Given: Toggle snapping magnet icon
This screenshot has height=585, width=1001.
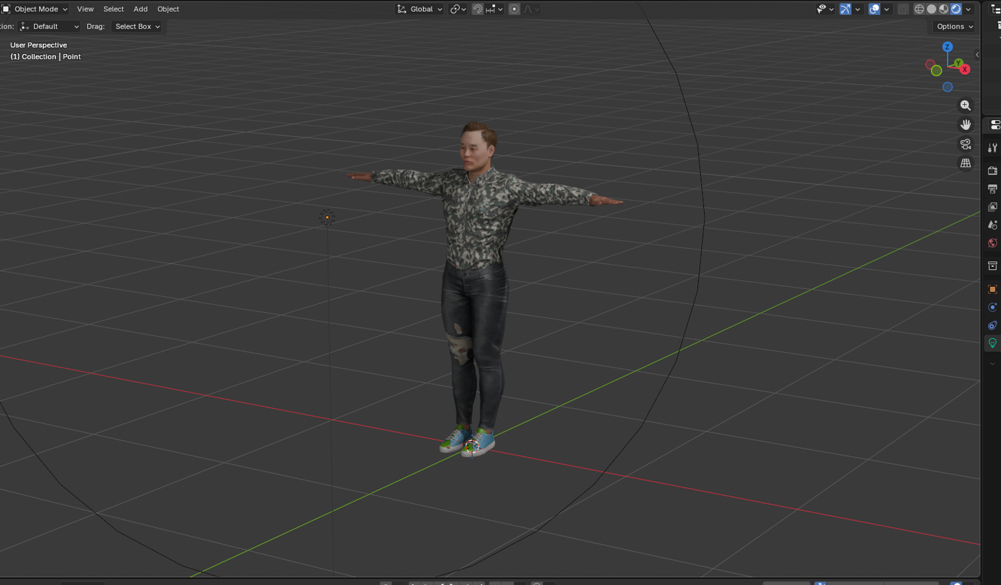Looking at the screenshot, I should (x=478, y=9).
